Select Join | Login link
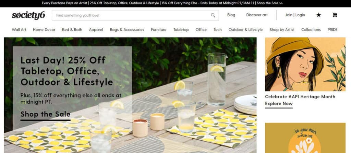Viewport: 351px width, 153px height. point(295,15)
